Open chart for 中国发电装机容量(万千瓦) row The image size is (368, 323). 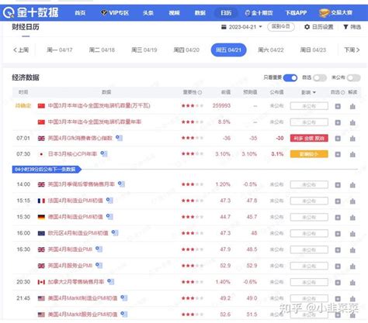coord(352,106)
